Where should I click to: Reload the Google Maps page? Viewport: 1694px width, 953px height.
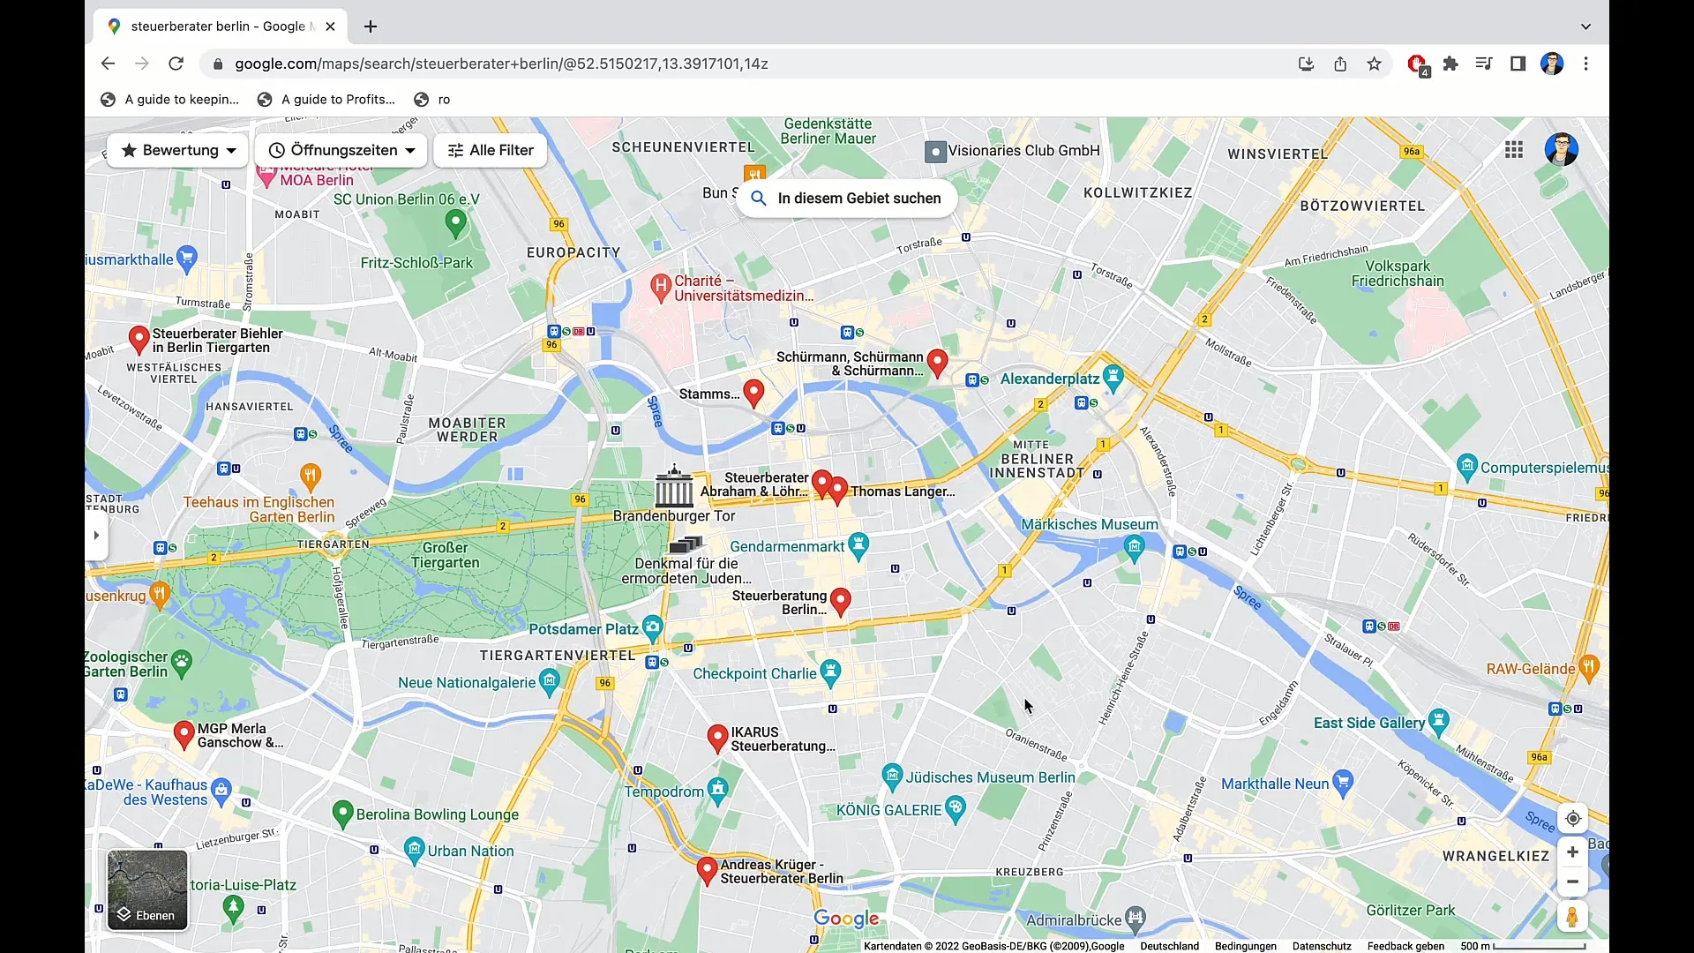pos(176,64)
